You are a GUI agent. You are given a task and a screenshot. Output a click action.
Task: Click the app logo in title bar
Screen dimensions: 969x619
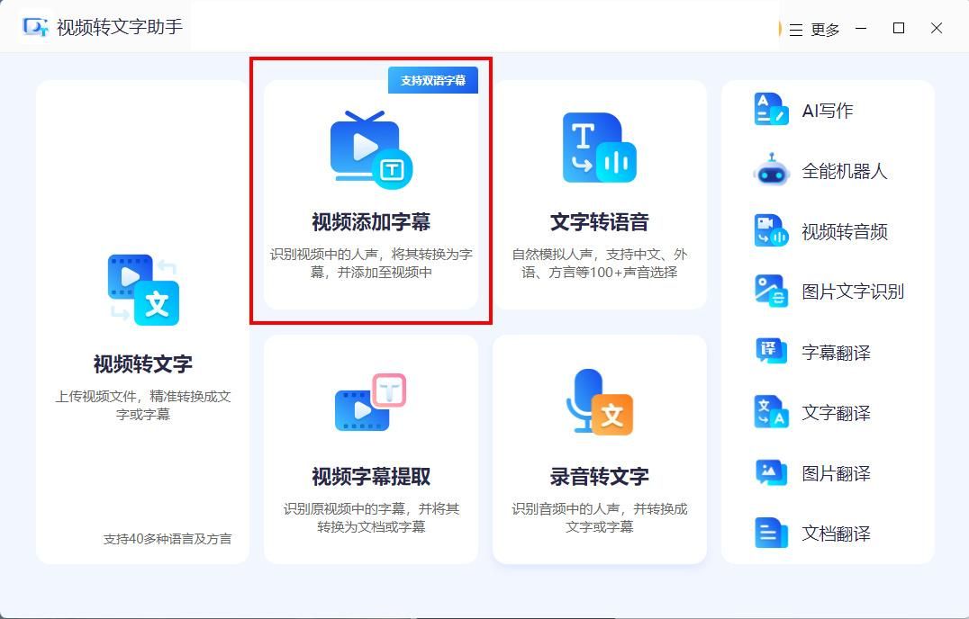[34, 27]
